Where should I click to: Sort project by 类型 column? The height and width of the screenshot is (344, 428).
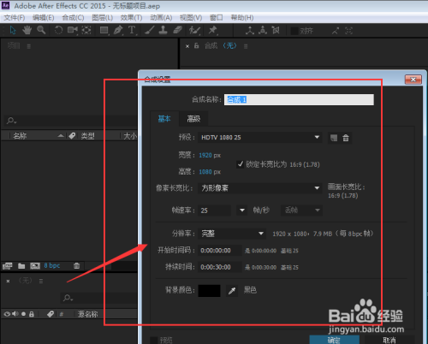(87, 136)
